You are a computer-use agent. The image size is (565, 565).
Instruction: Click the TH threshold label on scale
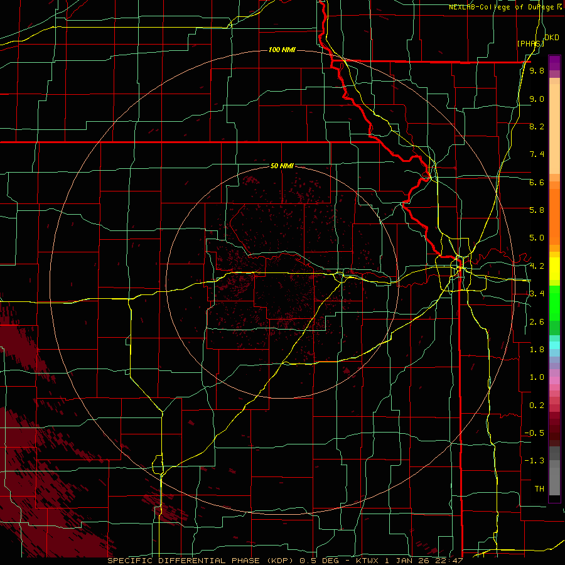tap(539, 488)
